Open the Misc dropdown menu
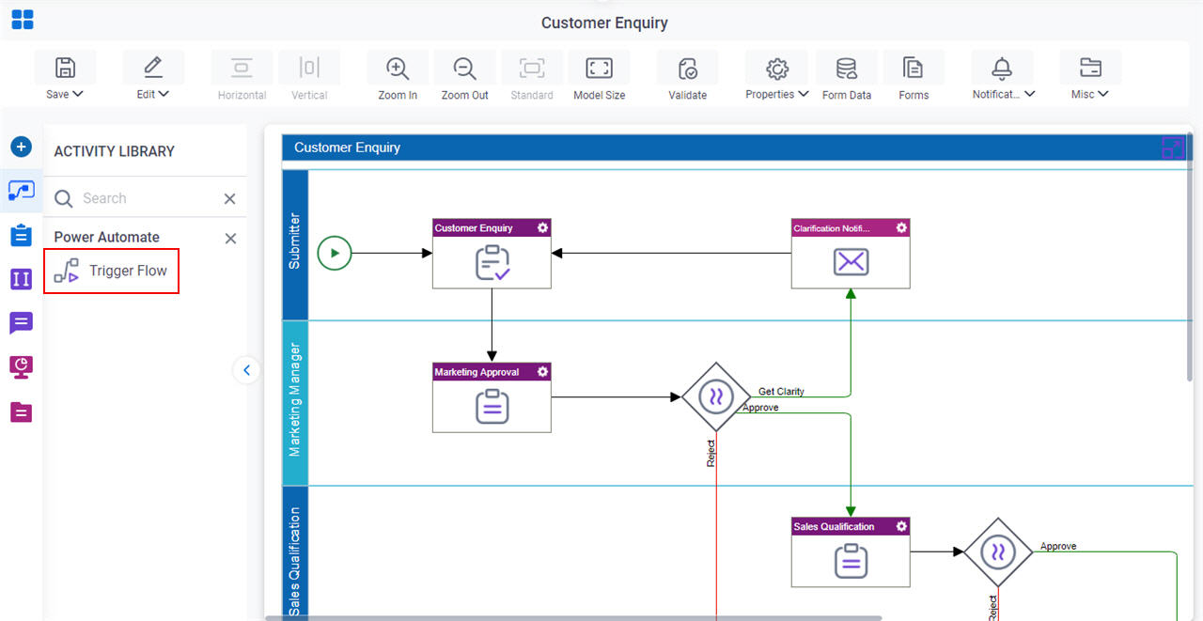This screenshot has width=1203, height=621. (1089, 94)
